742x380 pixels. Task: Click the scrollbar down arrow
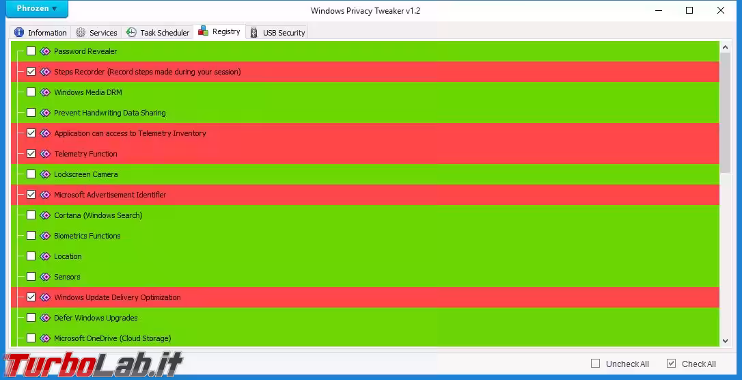[725, 341]
